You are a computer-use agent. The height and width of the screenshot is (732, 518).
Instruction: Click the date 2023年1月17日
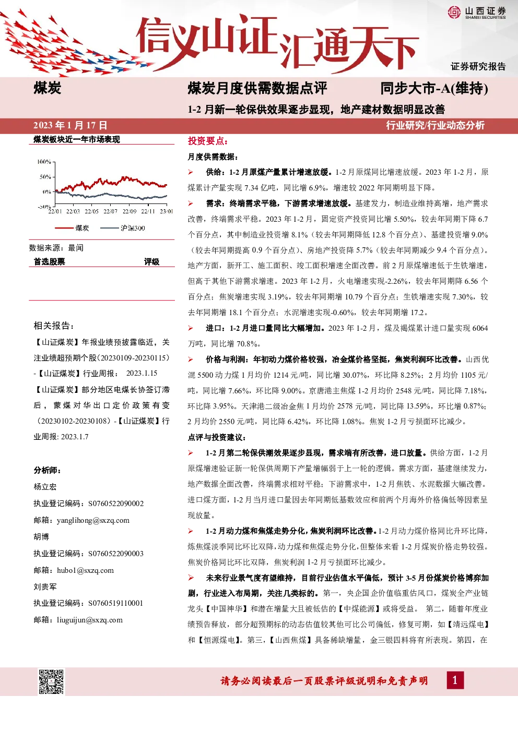pyautogui.click(x=70, y=125)
